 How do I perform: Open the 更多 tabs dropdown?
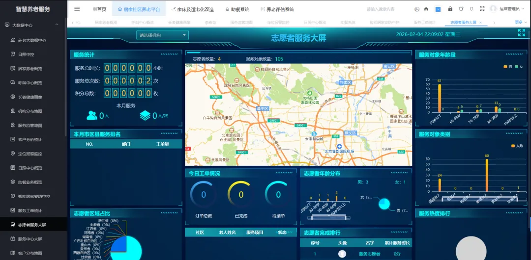pyautogui.click(x=520, y=22)
